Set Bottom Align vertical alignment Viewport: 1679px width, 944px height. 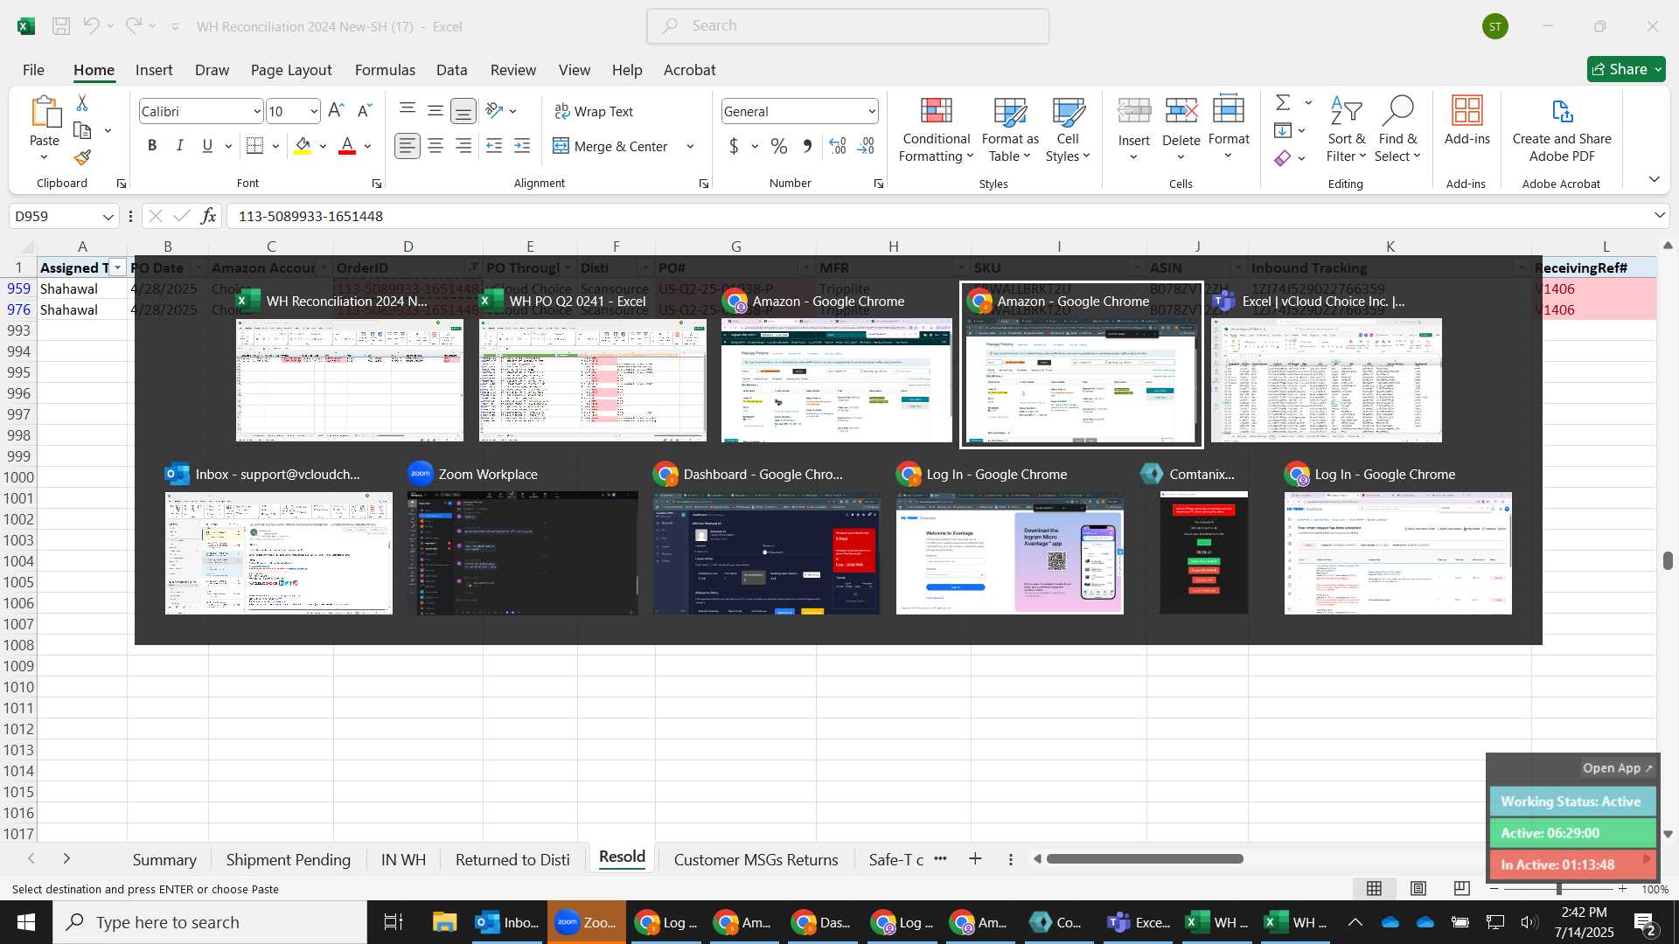point(463,111)
